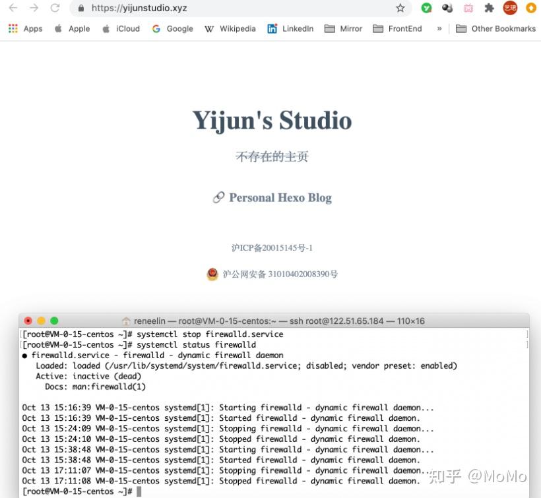Select the LinkedIn bookmark
This screenshot has width=541, height=498.
click(x=290, y=29)
